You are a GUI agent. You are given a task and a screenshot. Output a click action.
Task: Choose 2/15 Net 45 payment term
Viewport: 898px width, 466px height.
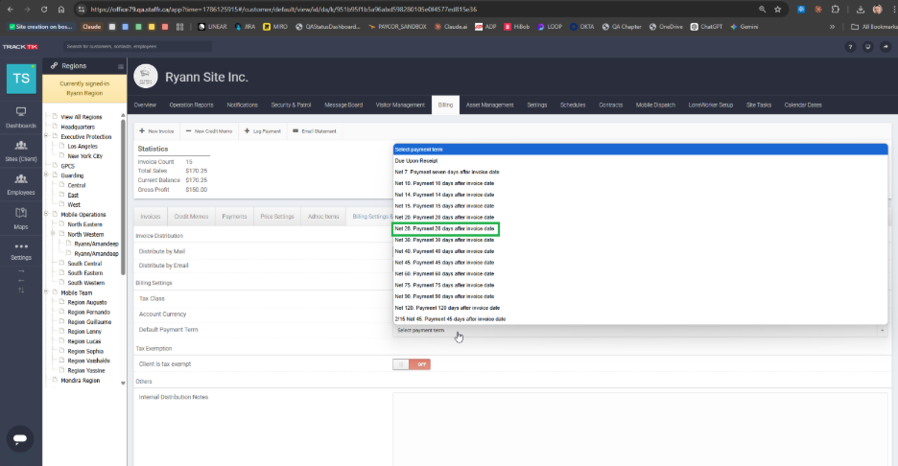pos(640,319)
